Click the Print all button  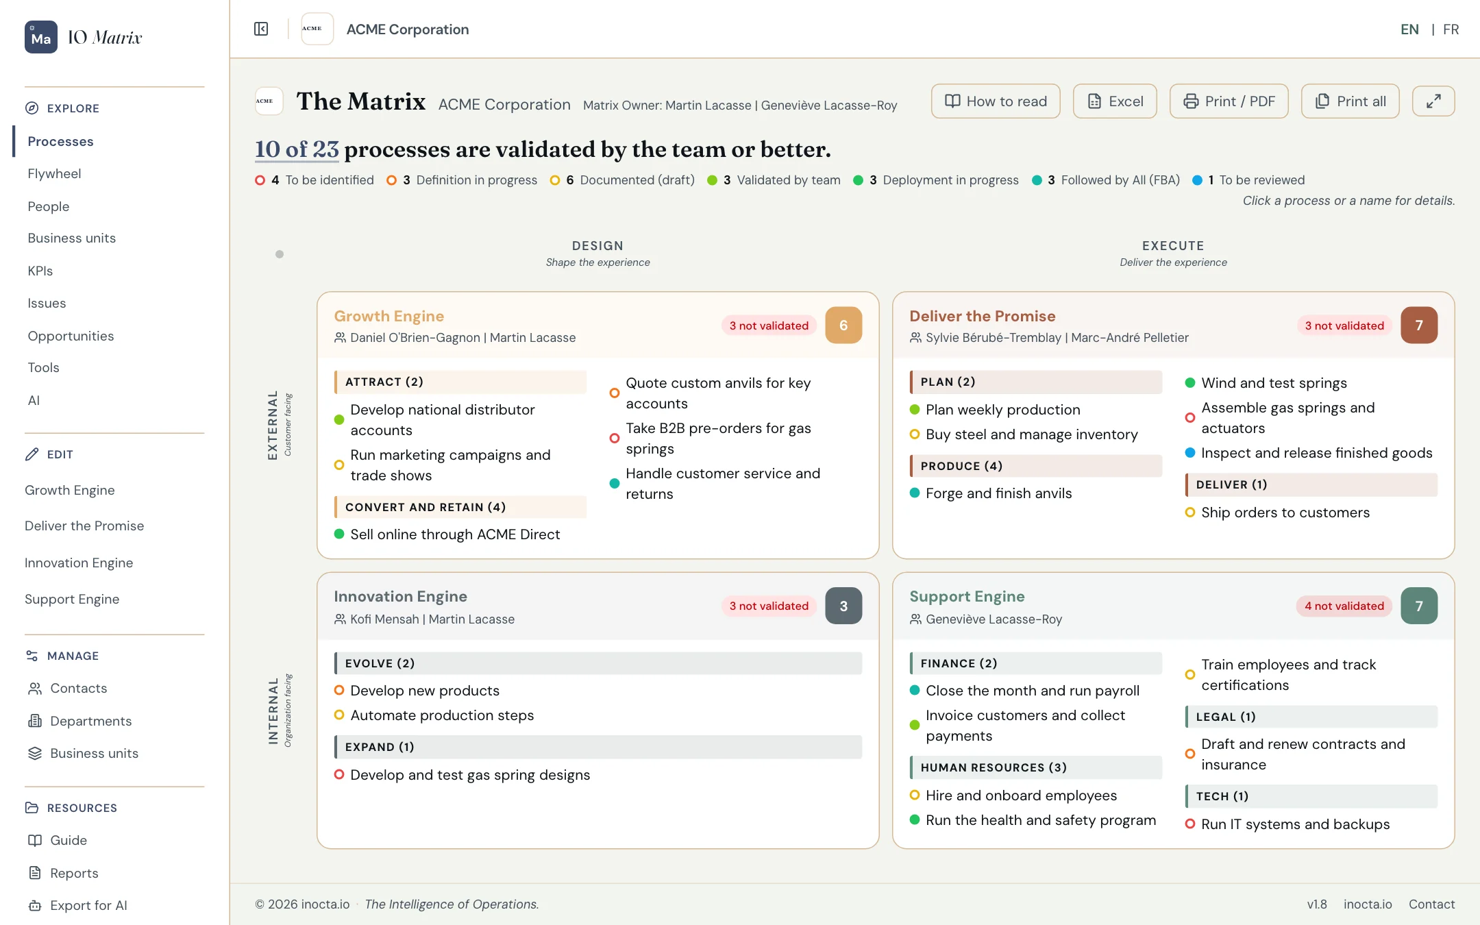(x=1350, y=101)
